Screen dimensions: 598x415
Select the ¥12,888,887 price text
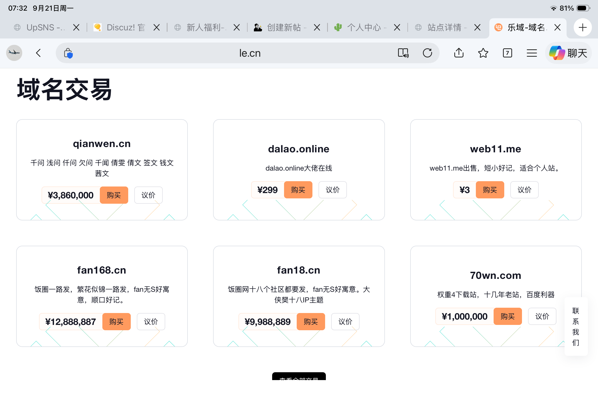coord(70,322)
